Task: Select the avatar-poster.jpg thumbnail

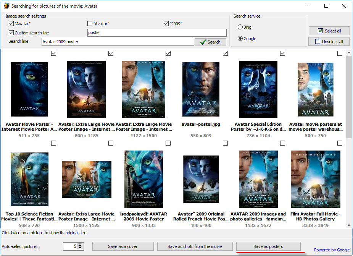Action: [201, 89]
